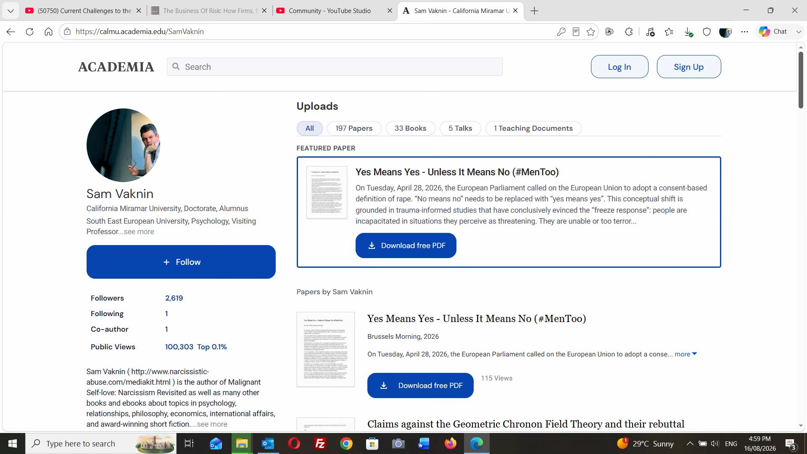Launch Google Chrome from taskbar
This screenshot has height=454, width=807.
[346, 443]
